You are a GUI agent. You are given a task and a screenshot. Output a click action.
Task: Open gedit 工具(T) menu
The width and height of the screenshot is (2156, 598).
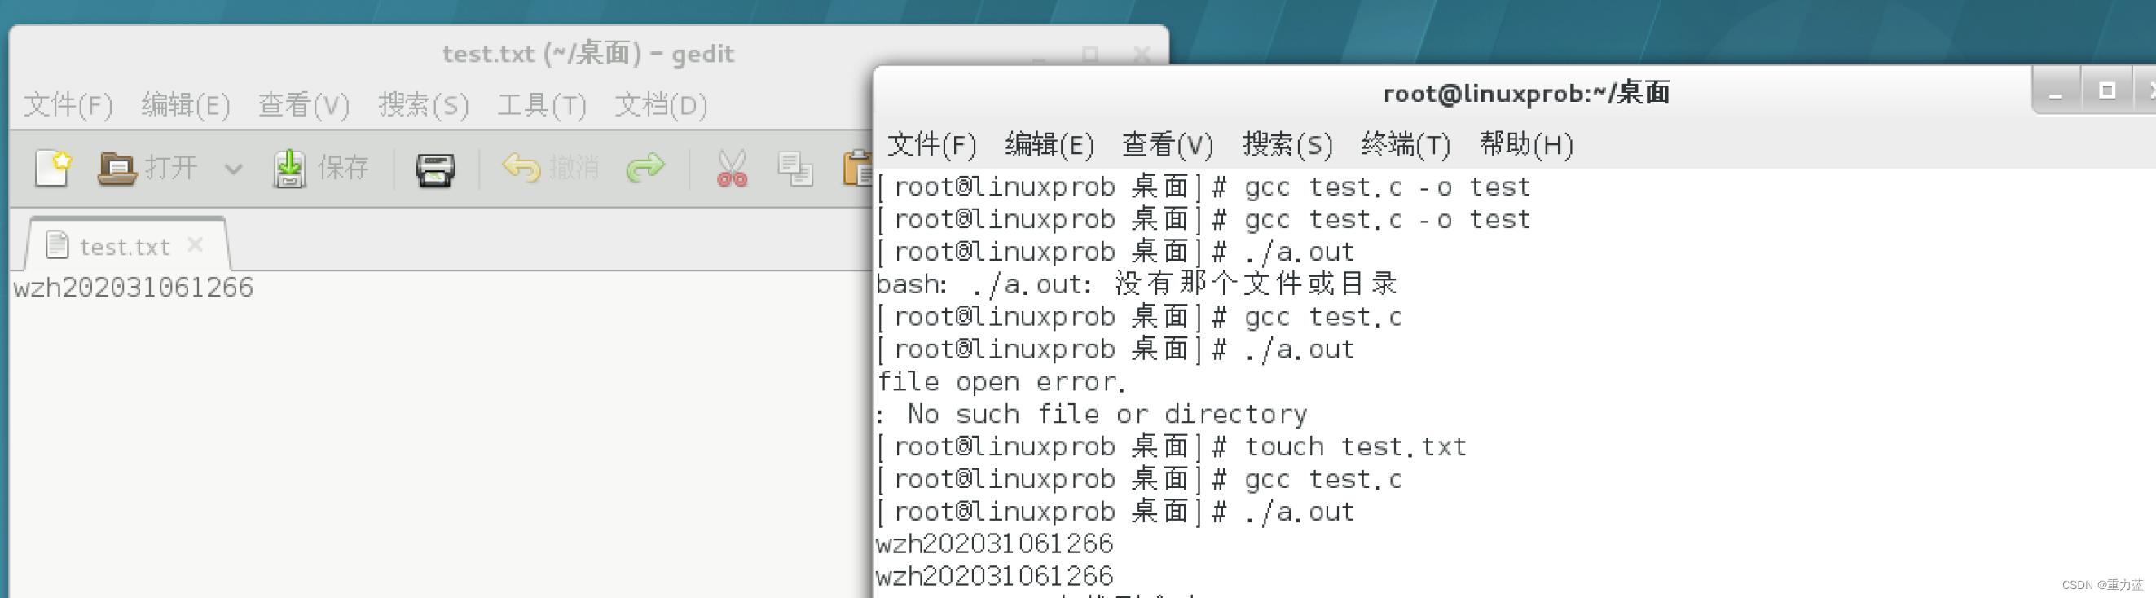tap(543, 105)
